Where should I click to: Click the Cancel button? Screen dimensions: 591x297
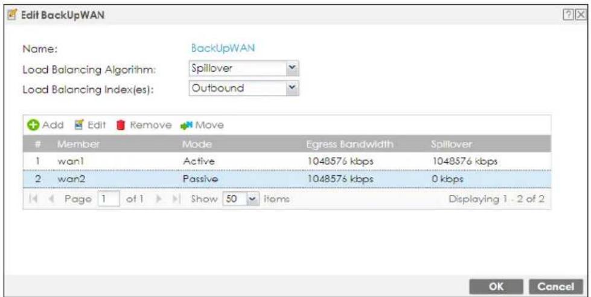555,287
